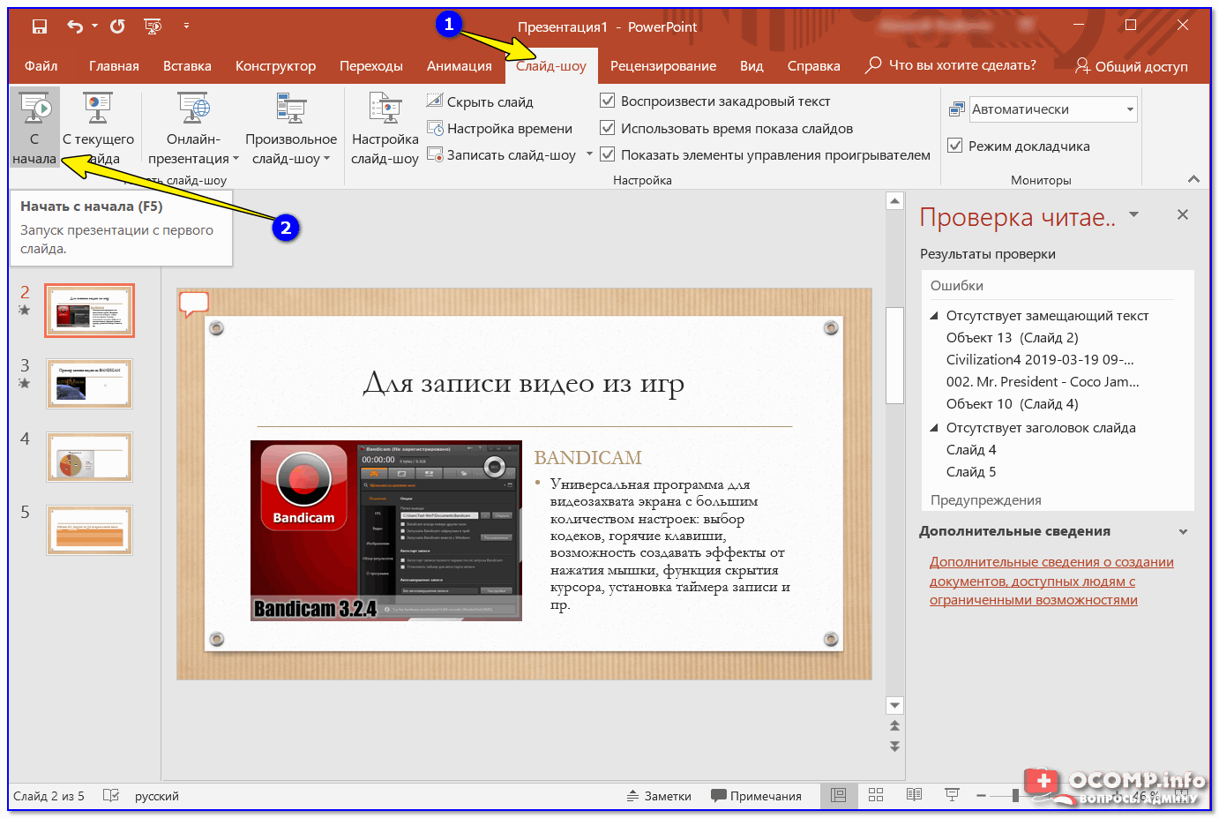Click slide editor scroll down arrow

coord(895,705)
